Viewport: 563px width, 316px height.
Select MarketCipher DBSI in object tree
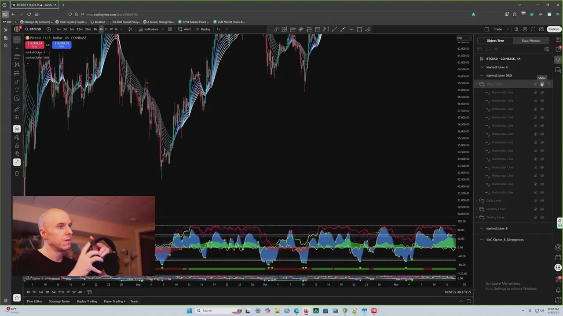click(499, 75)
